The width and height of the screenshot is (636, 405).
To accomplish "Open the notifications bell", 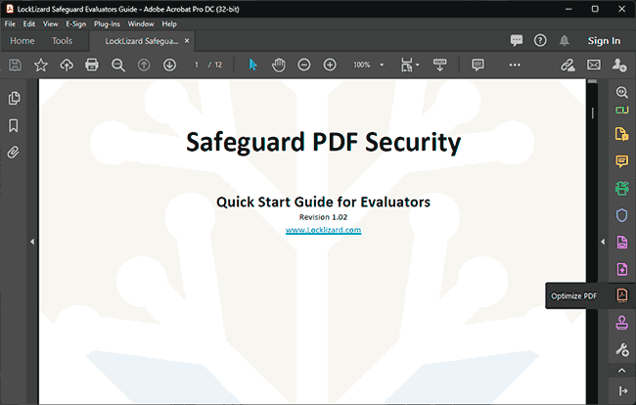I will click(x=565, y=40).
